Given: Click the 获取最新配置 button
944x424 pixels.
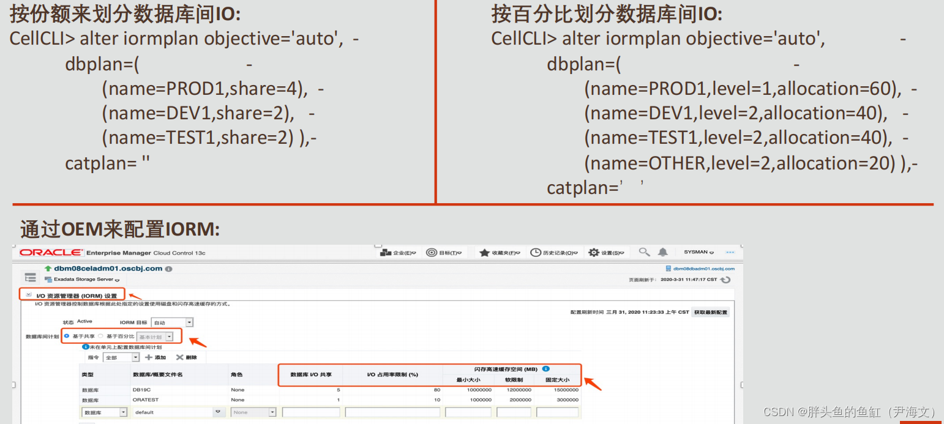Looking at the screenshot, I should click(711, 312).
